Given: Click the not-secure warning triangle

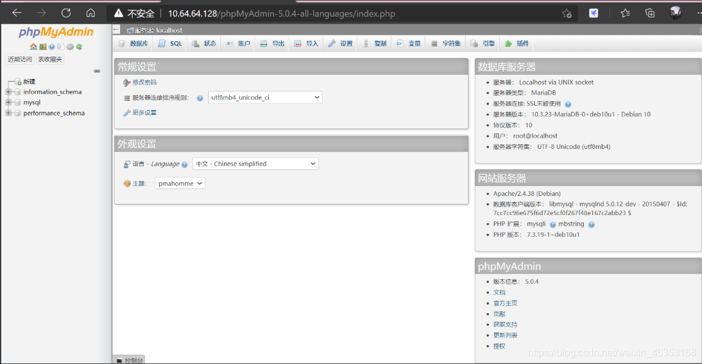Looking at the screenshot, I should tap(118, 13).
